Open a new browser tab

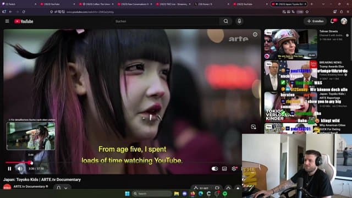click(x=312, y=4)
